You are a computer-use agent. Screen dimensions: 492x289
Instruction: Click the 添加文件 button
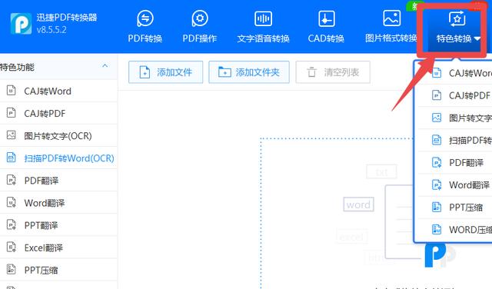coord(166,72)
